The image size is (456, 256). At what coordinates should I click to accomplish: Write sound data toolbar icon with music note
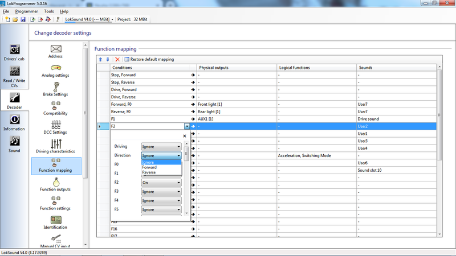[48, 19]
